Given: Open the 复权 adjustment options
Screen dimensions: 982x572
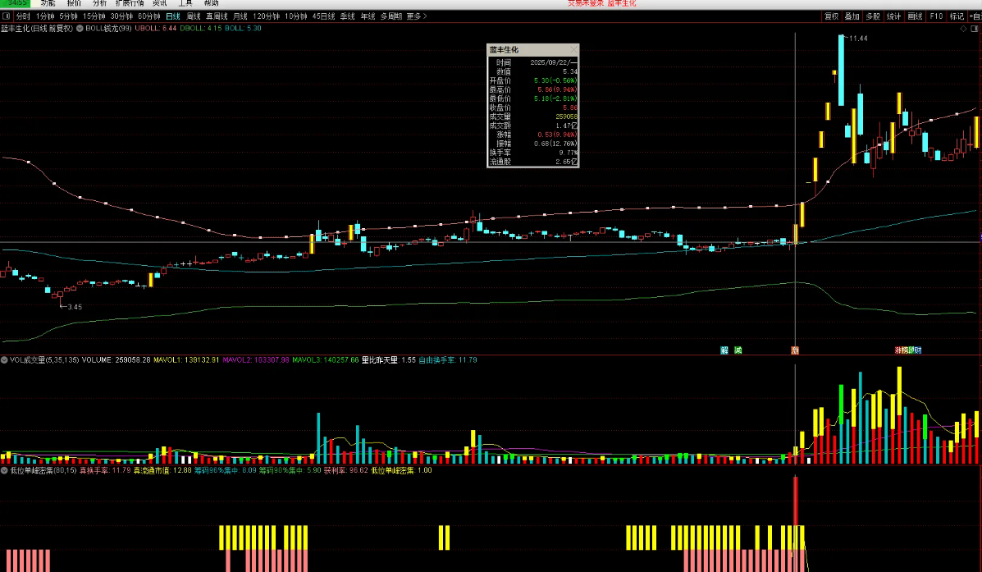Looking at the screenshot, I should click(x=831, y=16).
